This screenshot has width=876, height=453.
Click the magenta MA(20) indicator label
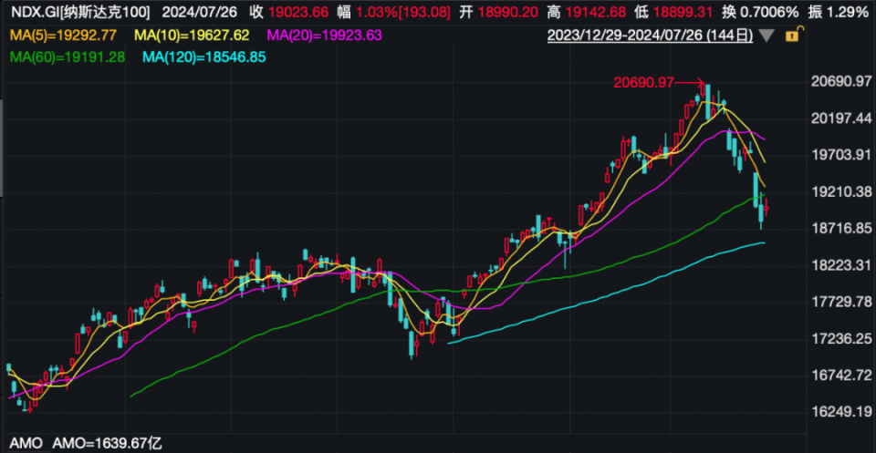coord(324,36)
